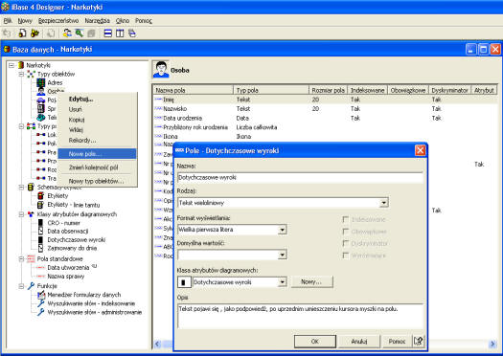Click the Pola standardowe node icon
Screen dimensions: 503x356
click(x=31, y=258)
